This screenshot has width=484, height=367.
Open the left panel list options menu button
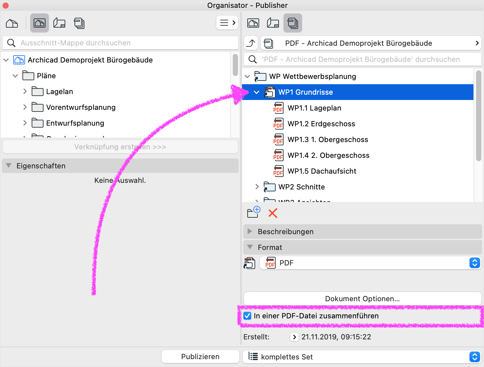point(227,23)
